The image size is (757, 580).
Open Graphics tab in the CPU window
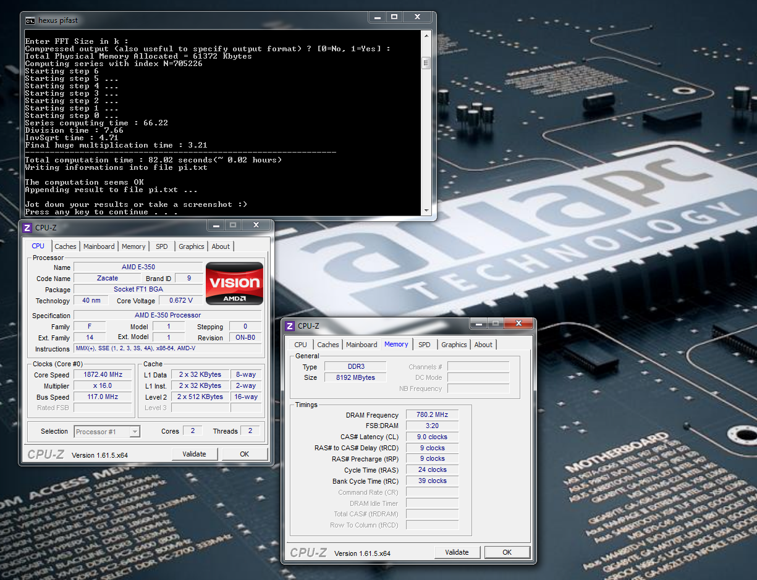[x=192, y=246]
